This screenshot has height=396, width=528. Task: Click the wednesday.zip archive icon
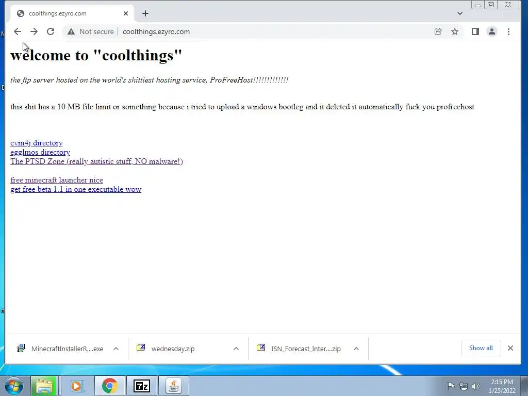[141, 348]
